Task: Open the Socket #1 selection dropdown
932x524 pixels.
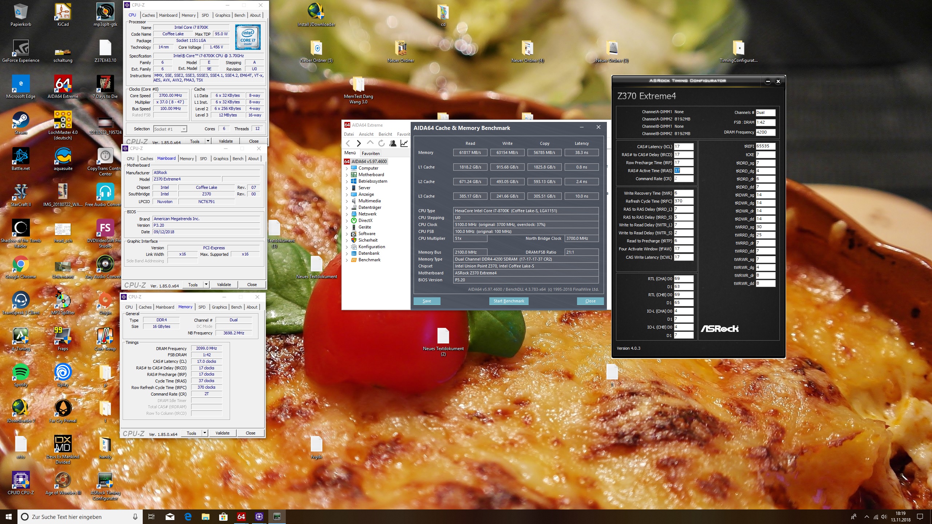Action: point(184,129)
